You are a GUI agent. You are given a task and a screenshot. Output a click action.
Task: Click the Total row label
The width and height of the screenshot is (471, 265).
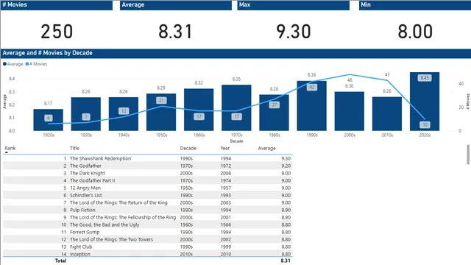tap(60, 261)
